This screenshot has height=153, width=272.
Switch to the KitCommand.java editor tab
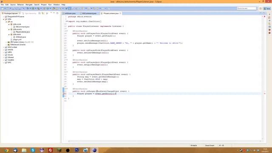tap(89, 13)
